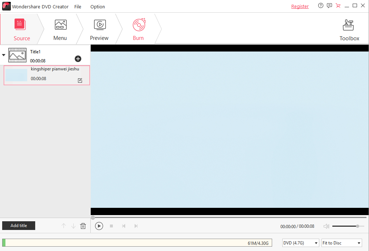Open the feedback message icon
Image resolution: width=369 pixels, height=251 pixels.
[329, 6]
